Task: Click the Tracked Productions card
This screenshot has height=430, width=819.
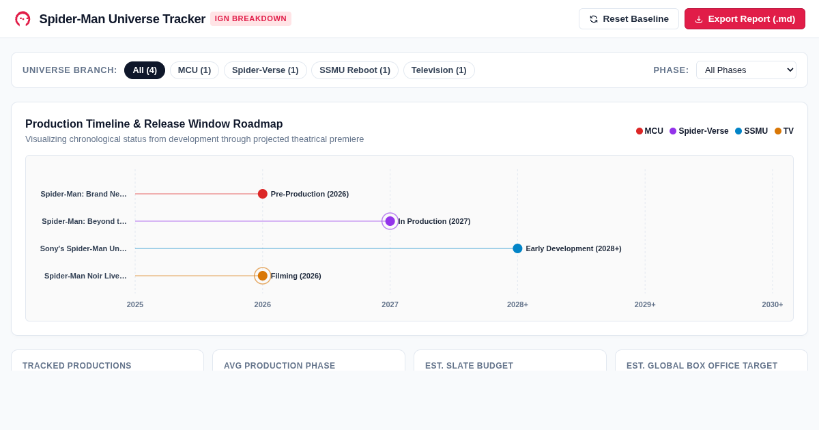Action: click(x=107, y=361)
